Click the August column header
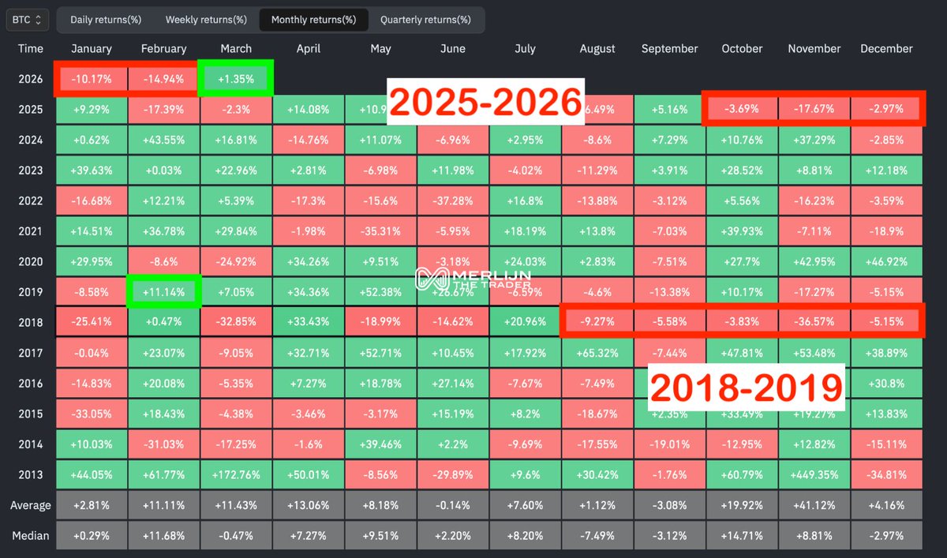 point(597,48)
